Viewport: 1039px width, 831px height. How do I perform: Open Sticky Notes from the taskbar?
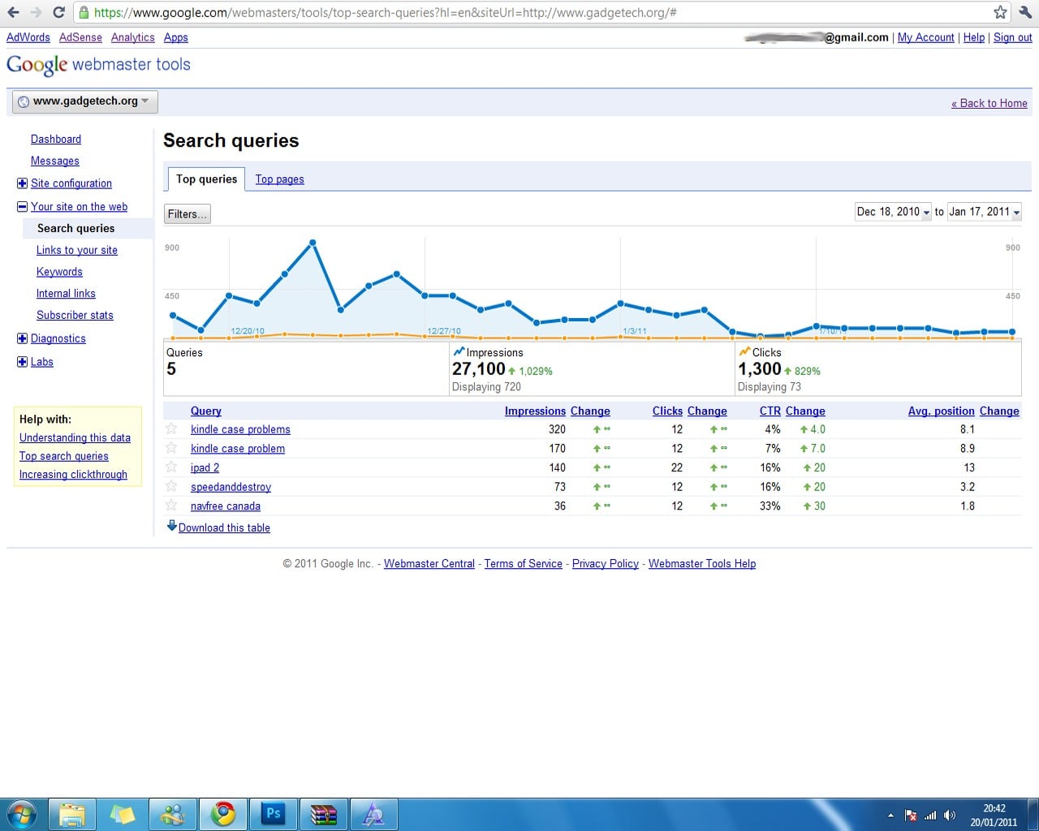123,814
